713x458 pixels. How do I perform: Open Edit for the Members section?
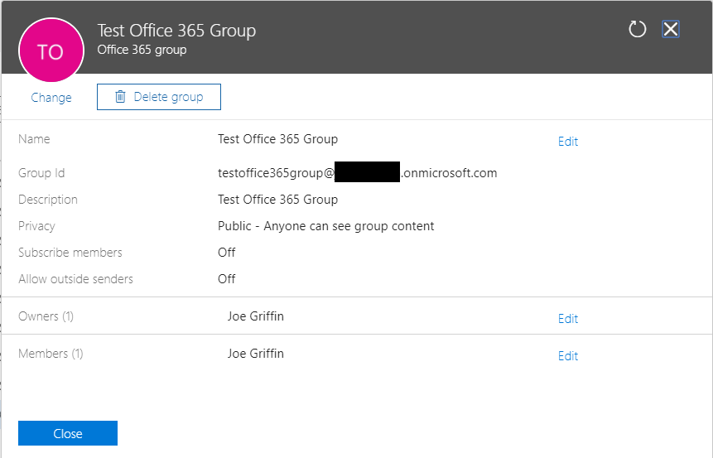tap(567, 356)
